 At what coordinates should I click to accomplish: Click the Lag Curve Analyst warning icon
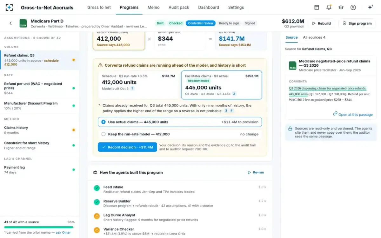point(97,216)
